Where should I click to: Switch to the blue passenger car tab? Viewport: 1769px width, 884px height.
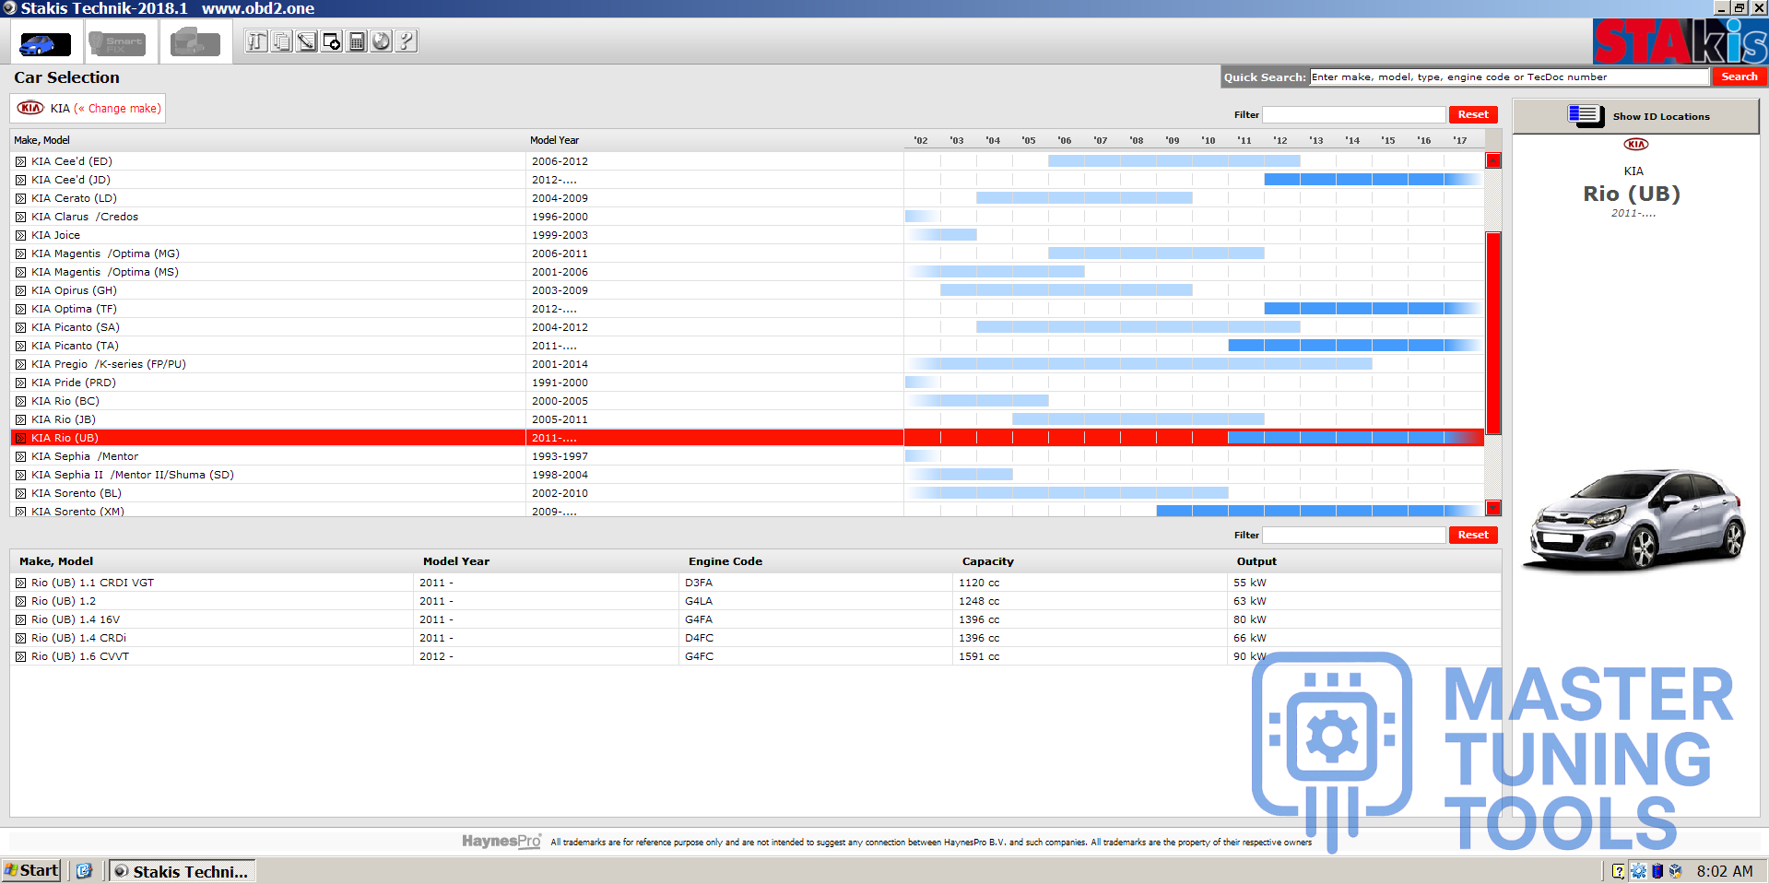(x=45, y=43)
